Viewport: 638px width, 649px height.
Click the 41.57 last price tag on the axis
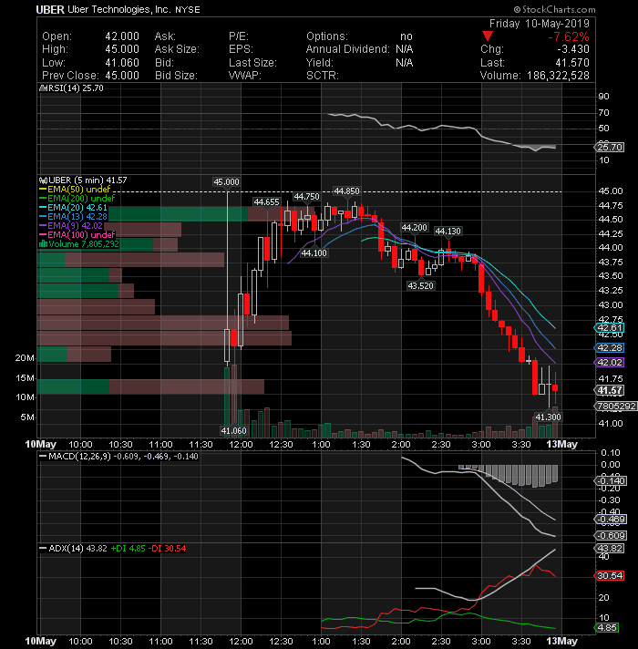click(610, 390)
